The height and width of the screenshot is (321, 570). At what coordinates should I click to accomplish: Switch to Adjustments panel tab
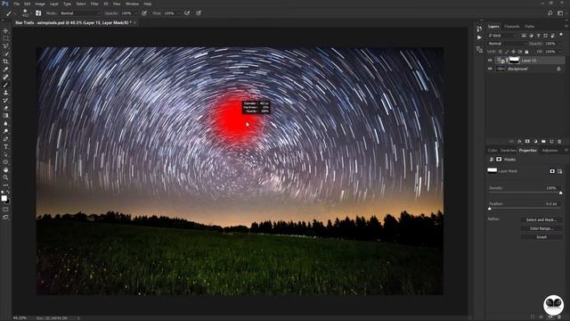pos(550,151)
